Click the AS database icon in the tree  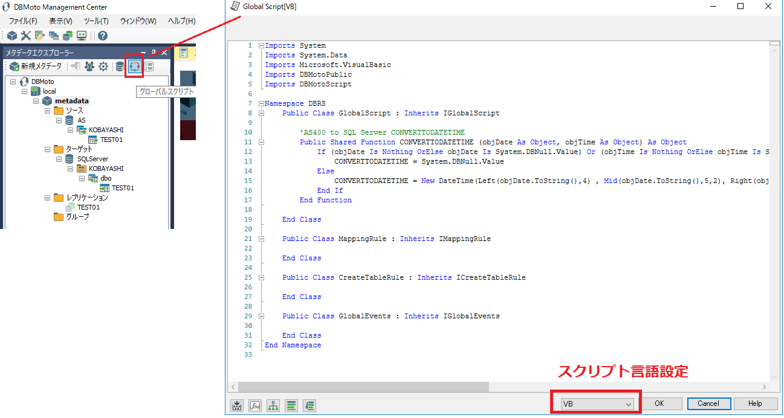(70, 120)
